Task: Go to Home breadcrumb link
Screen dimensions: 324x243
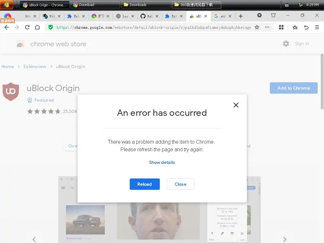Action: coord(8,66)
